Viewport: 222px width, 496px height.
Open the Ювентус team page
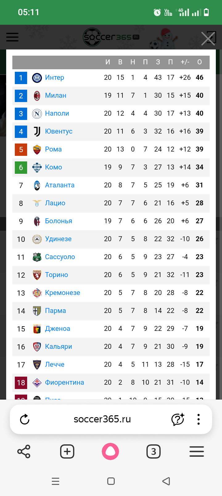click(59, 131)
